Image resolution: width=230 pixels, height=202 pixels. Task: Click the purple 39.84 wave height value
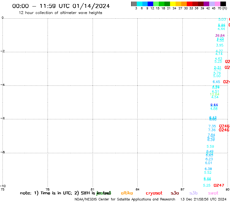pyautogui.click(x=220, y=35)
